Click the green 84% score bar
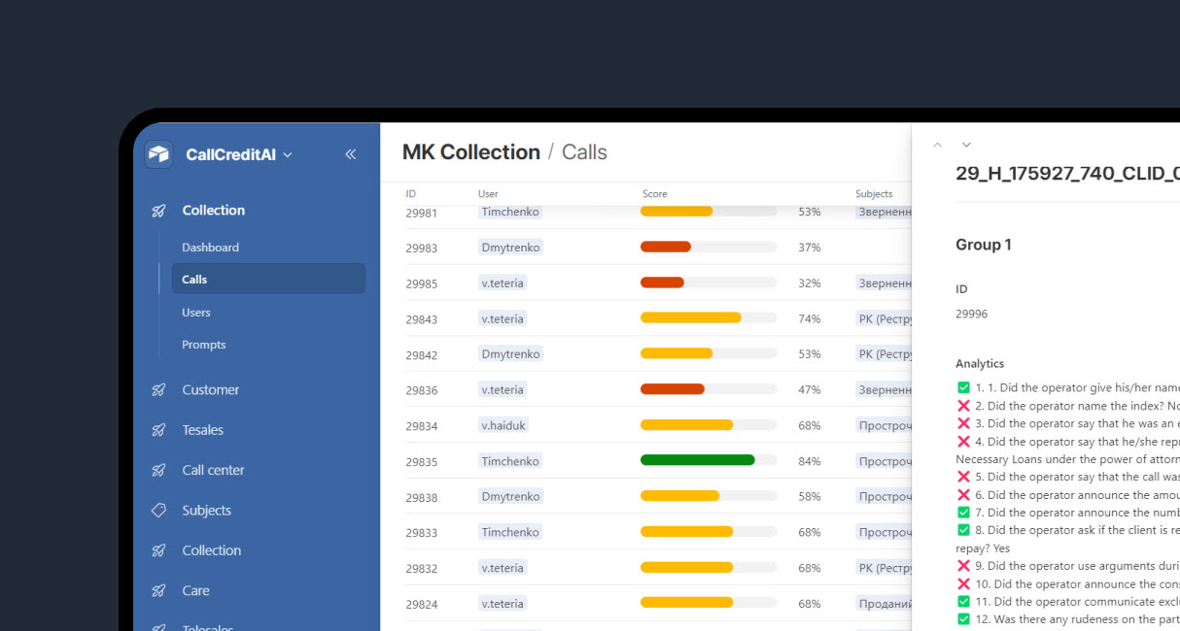The image size is (1180, 631). tap(698, 460)
